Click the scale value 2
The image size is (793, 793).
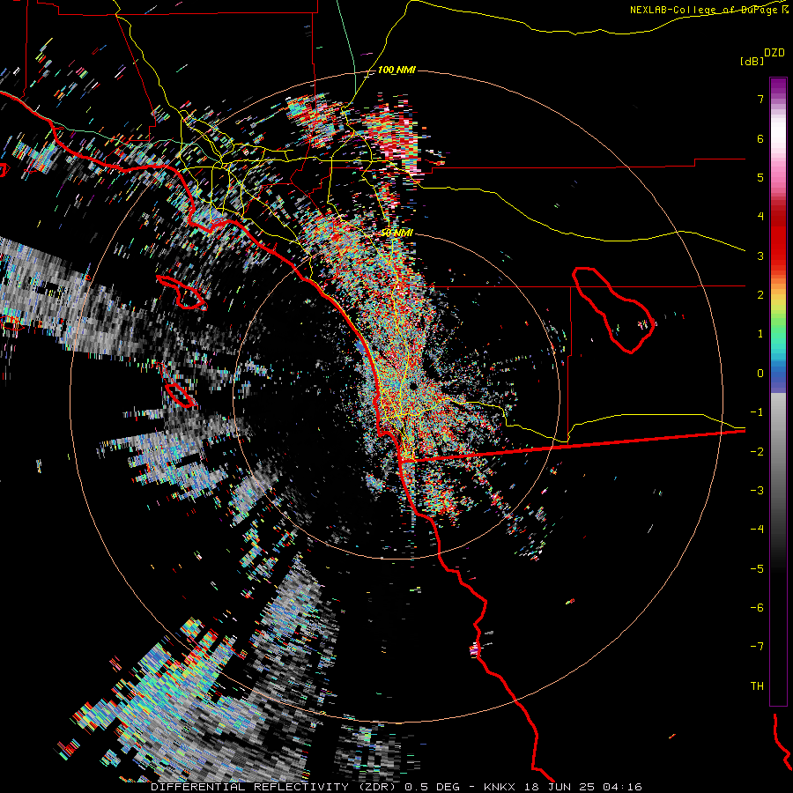click(x=760, y=295)
